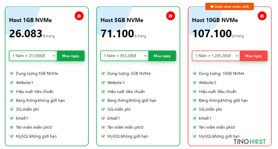Click the 'Dung lượng: 10GB NVMe' feature text

pyautogui.click(x=222, y=74)
